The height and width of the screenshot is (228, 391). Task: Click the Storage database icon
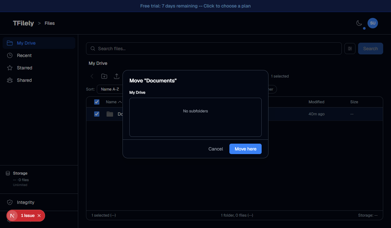coord(8,173)
